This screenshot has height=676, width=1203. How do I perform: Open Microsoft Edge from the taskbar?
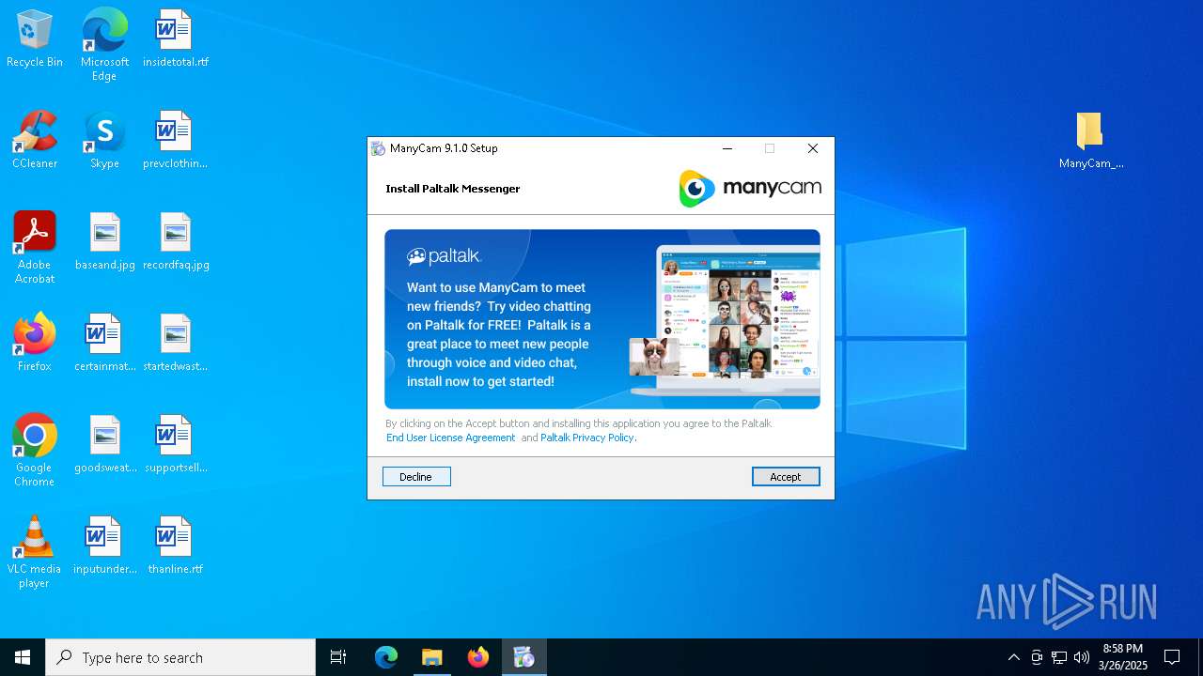click(386, 657)
